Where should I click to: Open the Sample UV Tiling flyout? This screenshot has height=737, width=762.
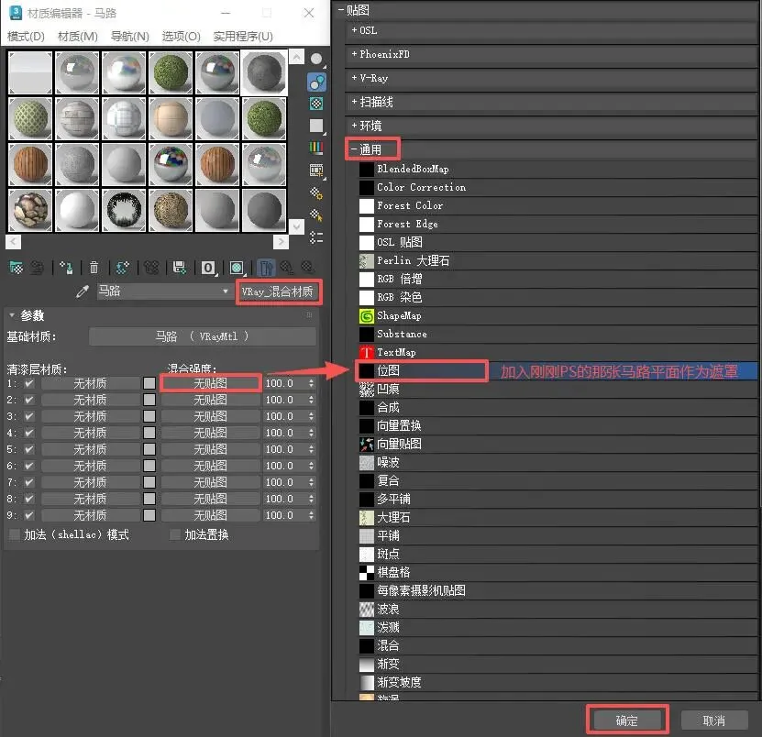(x=316, y=126)
